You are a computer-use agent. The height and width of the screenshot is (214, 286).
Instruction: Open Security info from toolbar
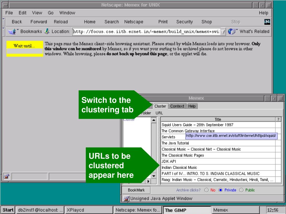[x=184, y=22]
